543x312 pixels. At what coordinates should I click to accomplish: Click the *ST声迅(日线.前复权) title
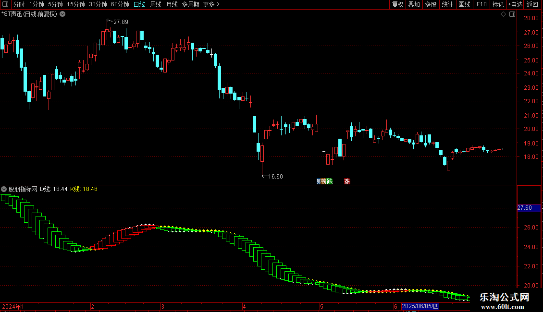pyautogui.click(x=29, y=14)
